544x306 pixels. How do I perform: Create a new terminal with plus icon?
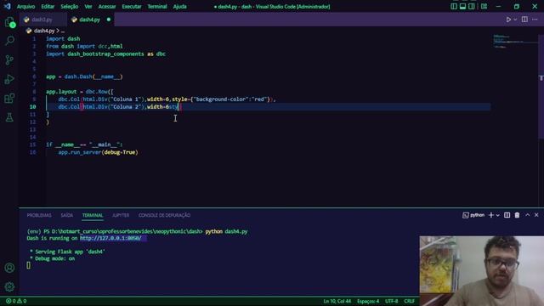491,215
